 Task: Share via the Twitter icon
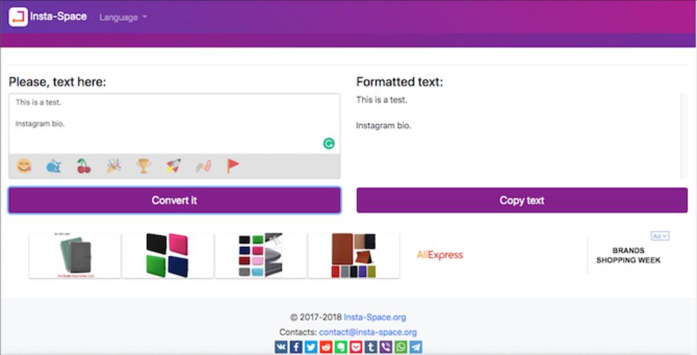click(311, 347)
